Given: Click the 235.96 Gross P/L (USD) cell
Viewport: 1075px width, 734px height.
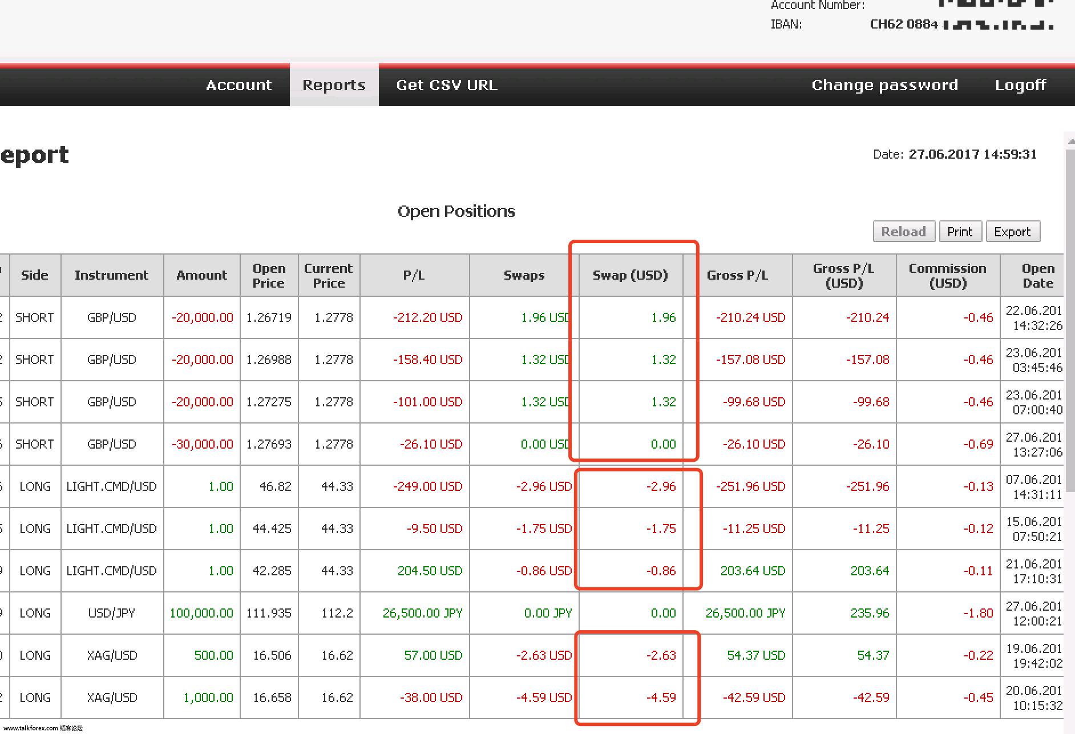Looking at the screenshot, I should tap(844, 613).
